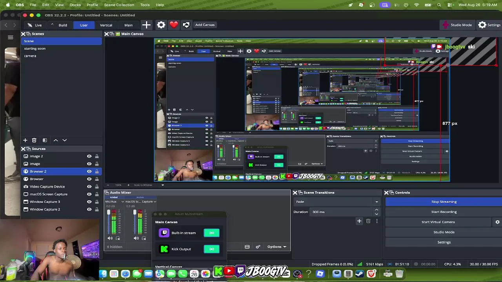502x282 pixels.
Task: Select the 'camera' scene
Action: pyautogui.click(x=62, y=56)
